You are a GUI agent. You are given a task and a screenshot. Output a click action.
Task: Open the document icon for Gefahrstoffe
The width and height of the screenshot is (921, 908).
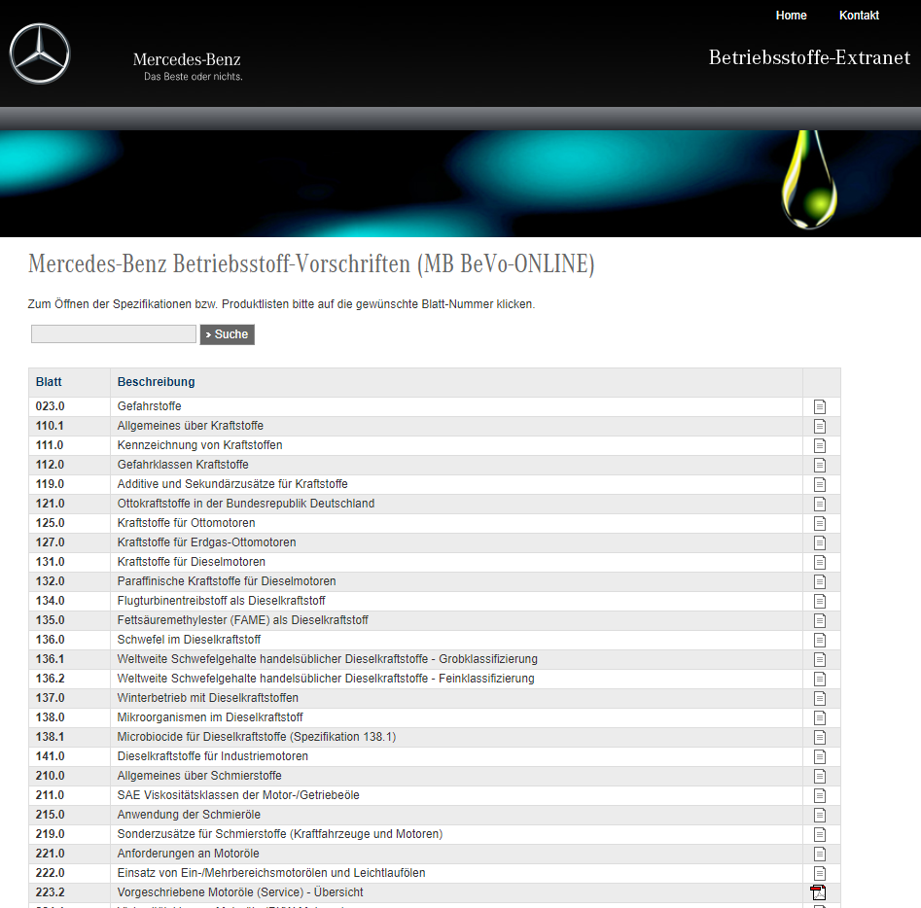820,406
